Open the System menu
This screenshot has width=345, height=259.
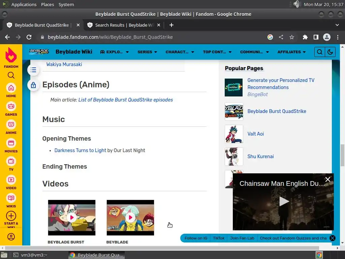(x=66, y=4)
